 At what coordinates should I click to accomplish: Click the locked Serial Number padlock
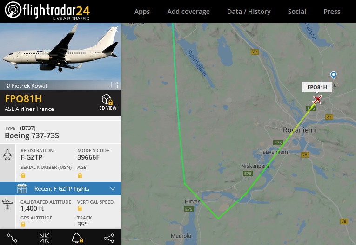click(x=23, y=175)
